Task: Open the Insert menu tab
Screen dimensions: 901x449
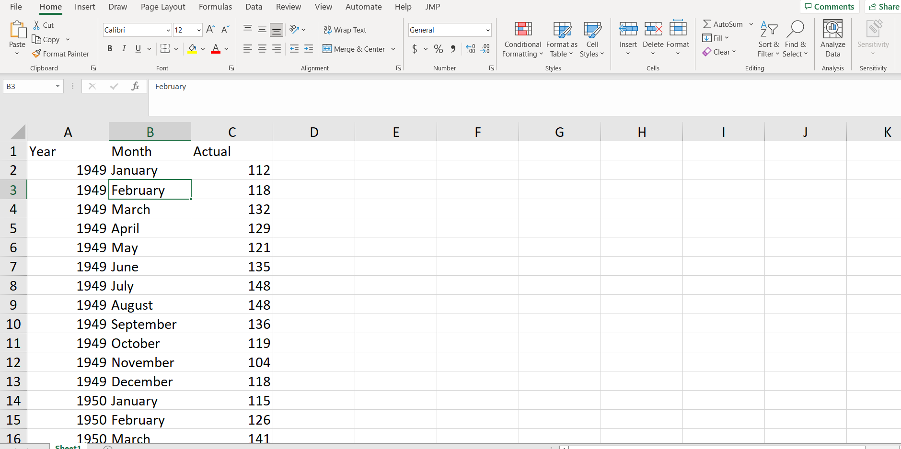Action: [85, 7]
